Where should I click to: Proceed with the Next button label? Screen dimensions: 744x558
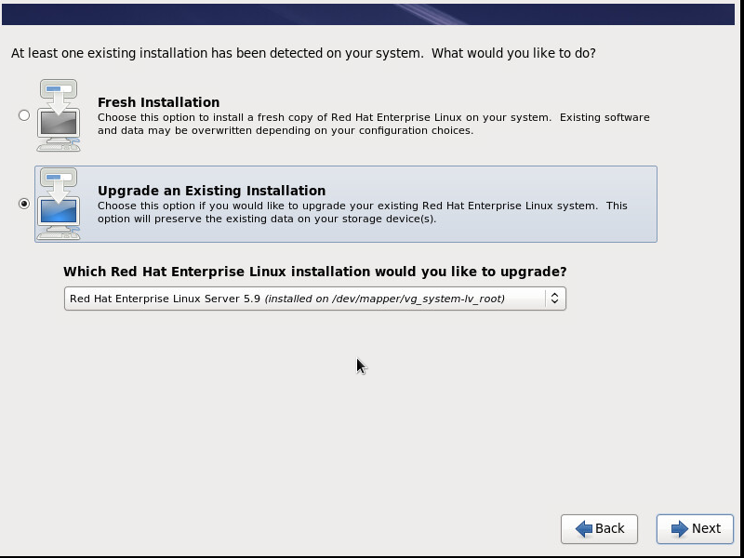(706, 528)
